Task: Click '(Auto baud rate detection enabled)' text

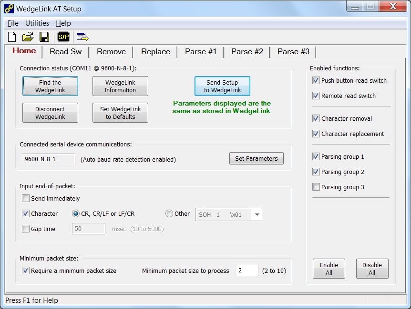Action: click(x=128, y=159)
